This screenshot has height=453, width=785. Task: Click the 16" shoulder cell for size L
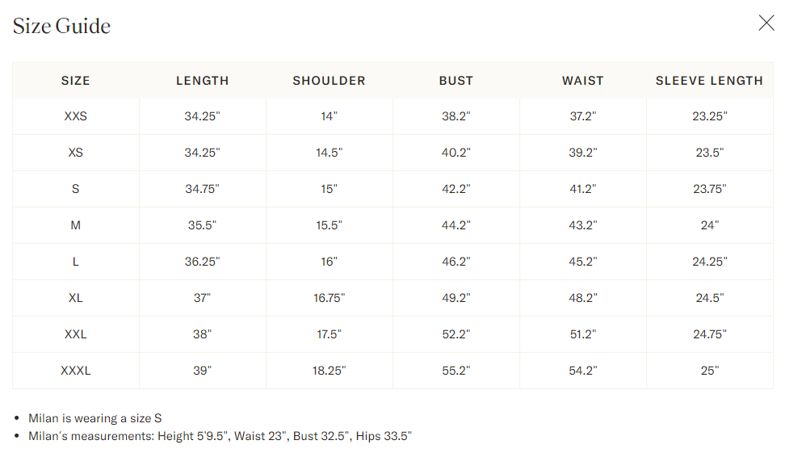click(x=329, y=262)
